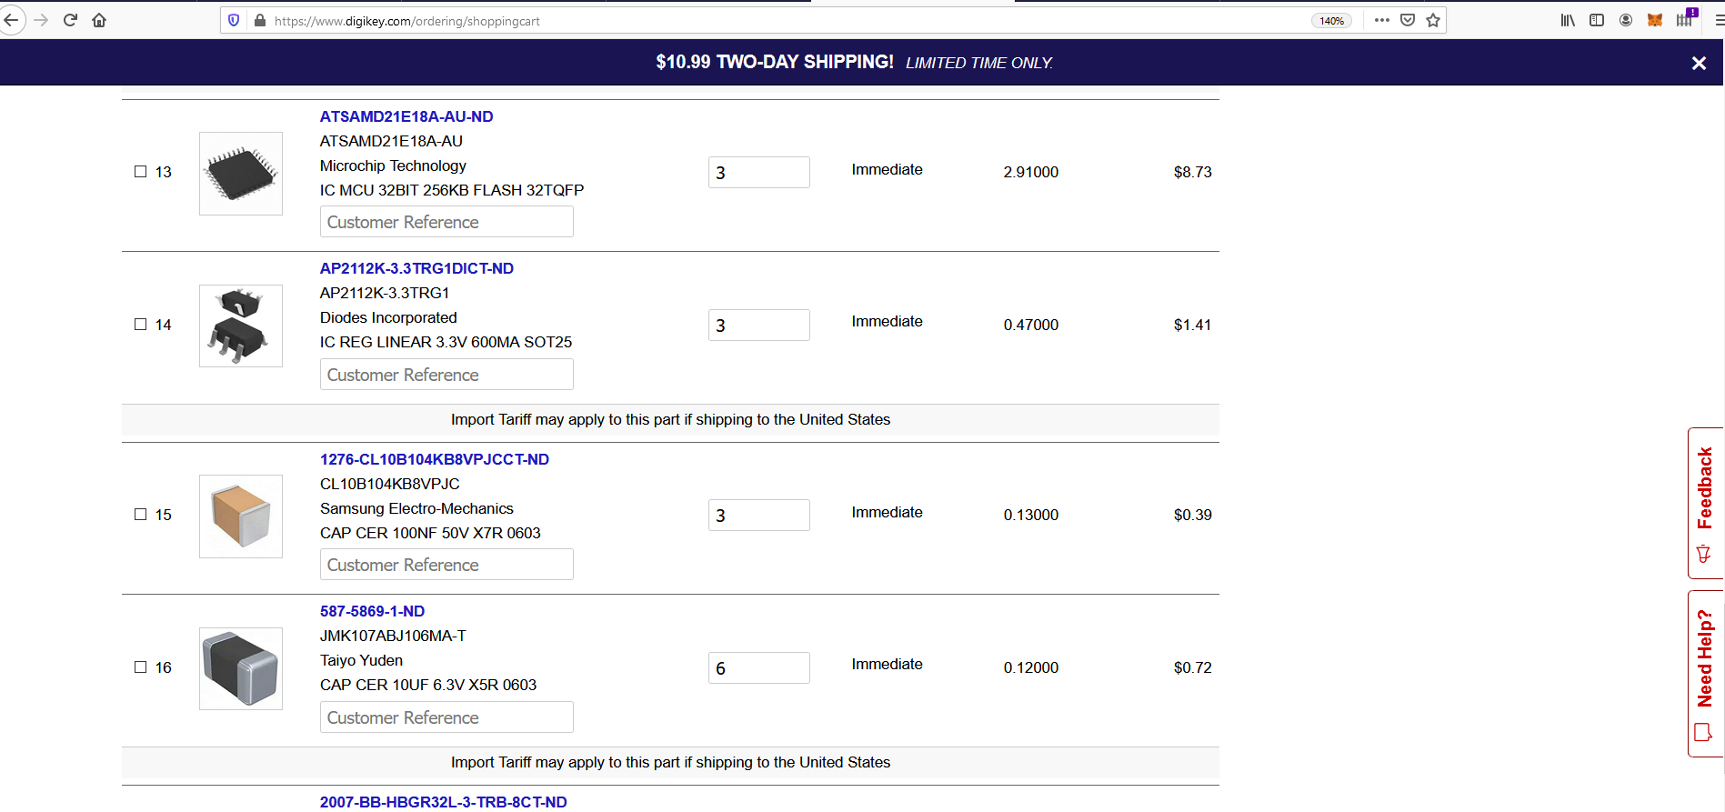Viewport: 1725px width, 812px height.
Task: Bookmark this page with star icon
Action: pos(1433,20)
